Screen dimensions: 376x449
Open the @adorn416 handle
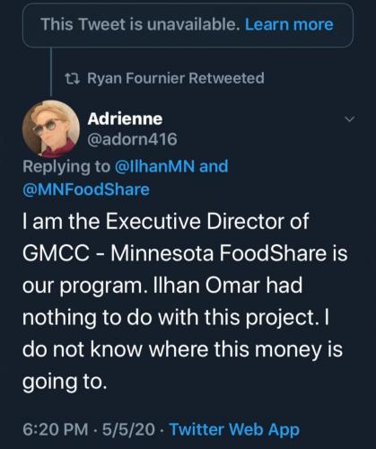(132, 139)
